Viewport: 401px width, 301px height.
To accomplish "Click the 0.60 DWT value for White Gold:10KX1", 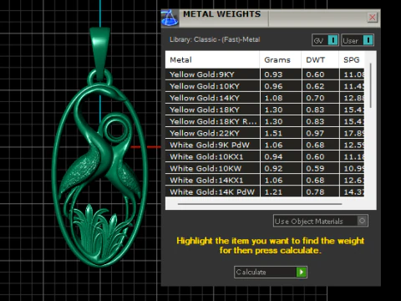I will pos(315,157).
